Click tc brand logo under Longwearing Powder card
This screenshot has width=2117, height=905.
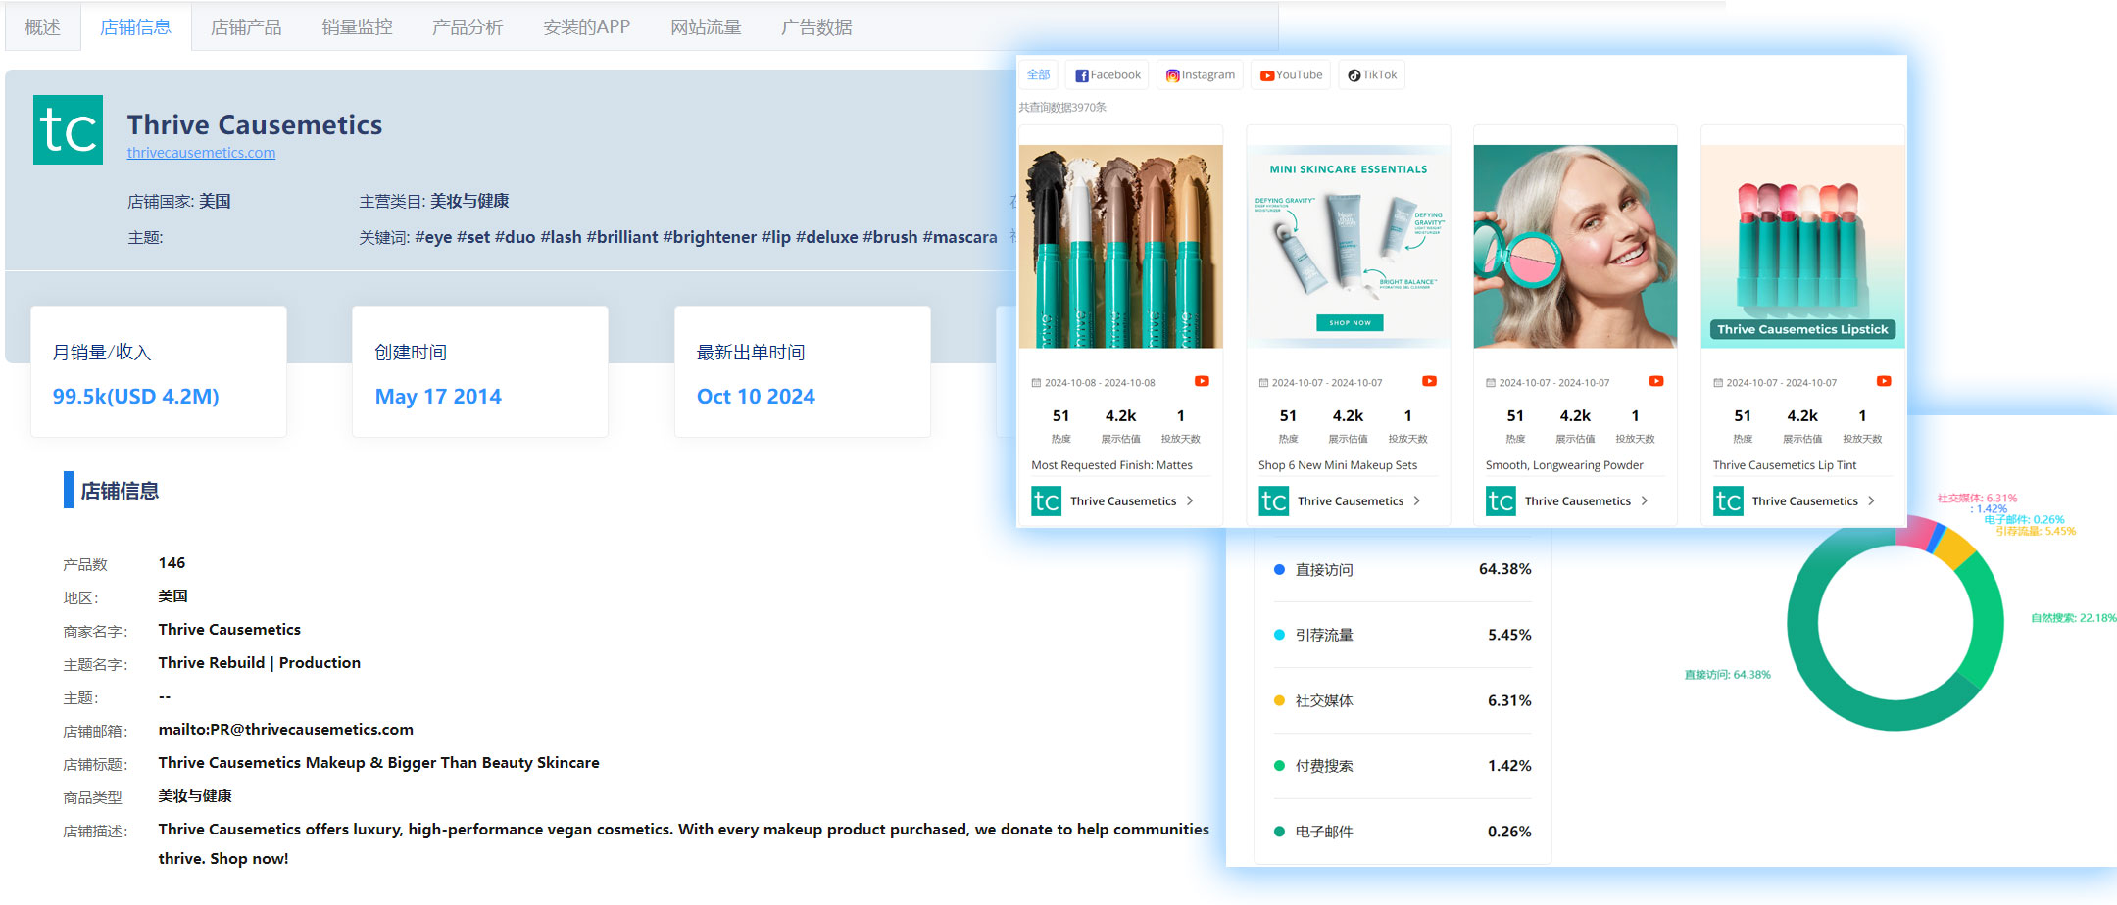coord(1501,500)
